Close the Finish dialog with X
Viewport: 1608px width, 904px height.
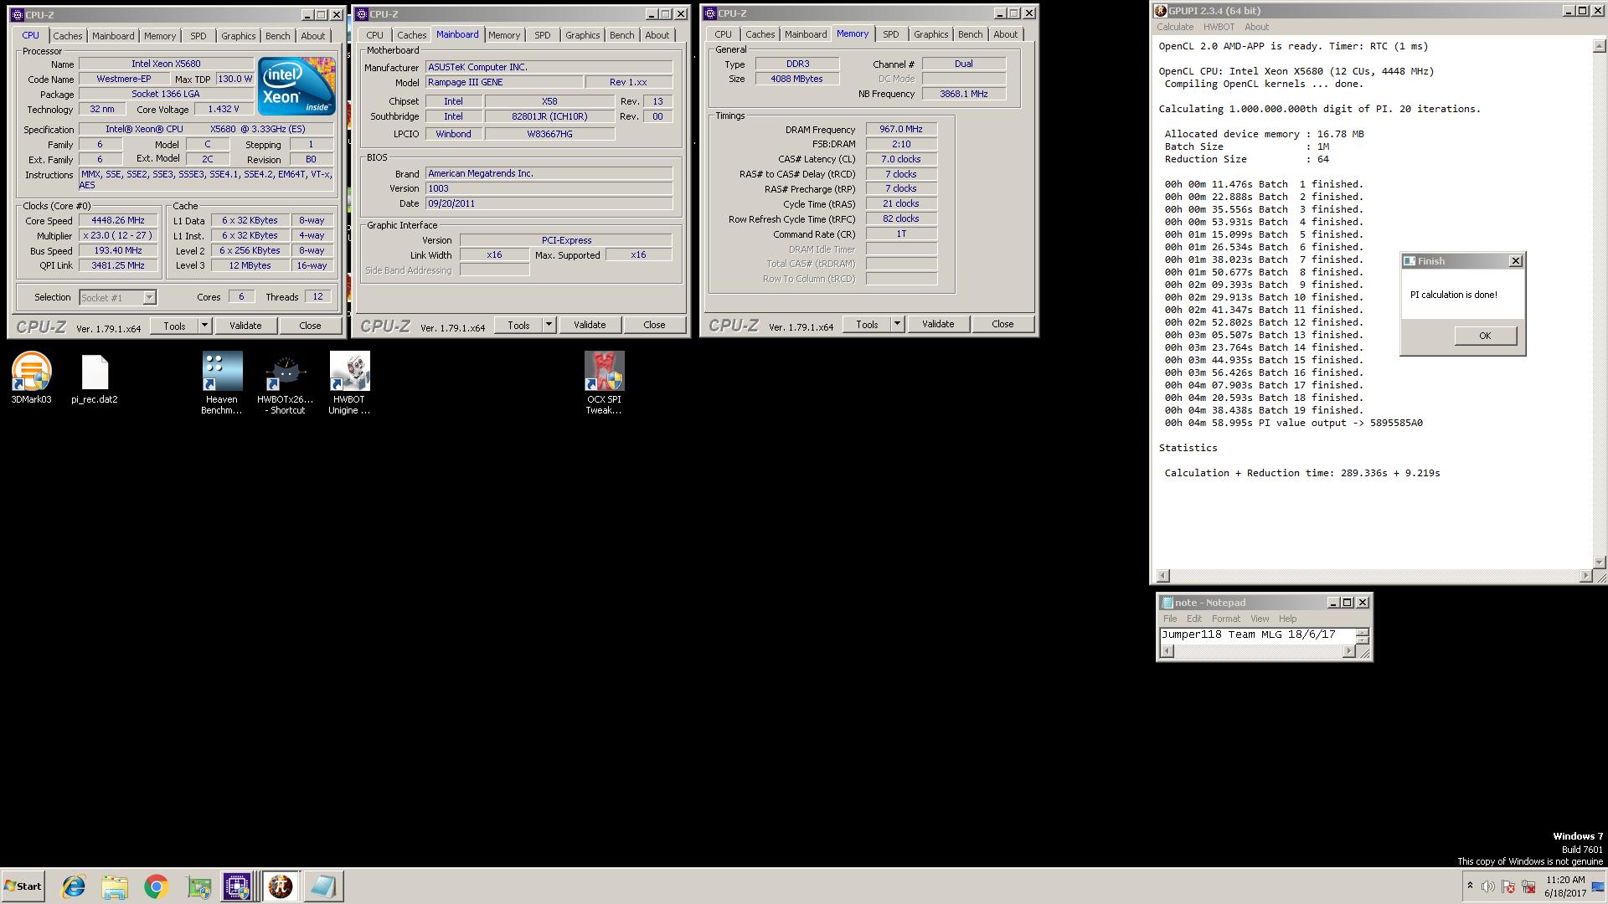tap(1516, 261)
